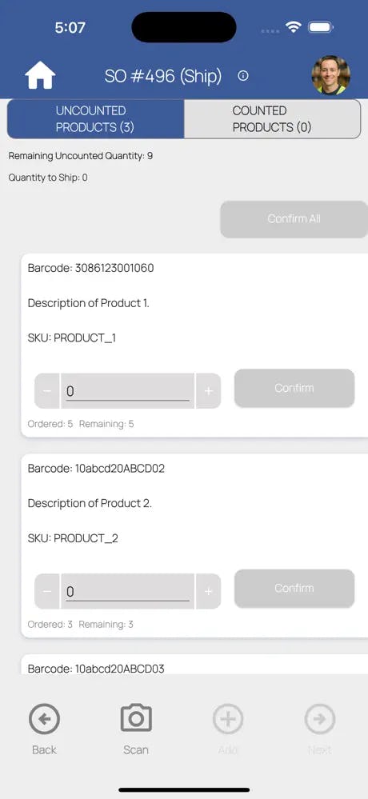
Task: Tap the Add plus circle icon
Action: pyautogui.click(x=228, y=719)
